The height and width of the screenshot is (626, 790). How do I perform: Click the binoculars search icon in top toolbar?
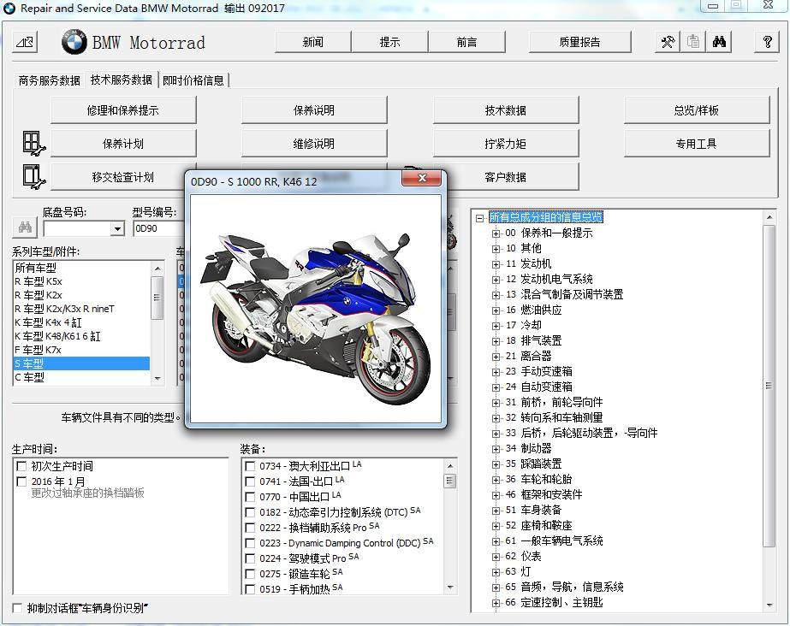720,42
